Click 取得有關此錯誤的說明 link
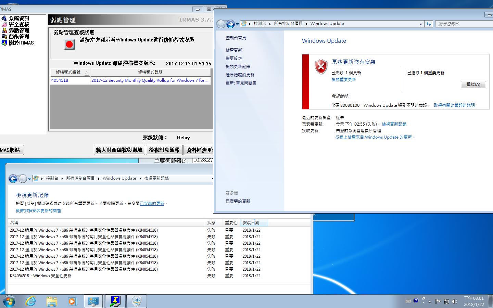 [454, 105]
